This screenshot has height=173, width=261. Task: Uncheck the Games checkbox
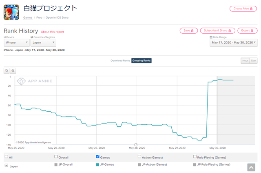coord(98,156)
